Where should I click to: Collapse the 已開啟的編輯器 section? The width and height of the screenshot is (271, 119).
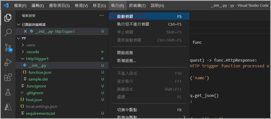point(19,25)
